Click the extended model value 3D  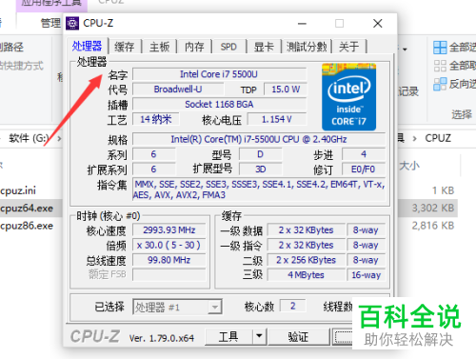pyautogui.click(x=261, y=170)
